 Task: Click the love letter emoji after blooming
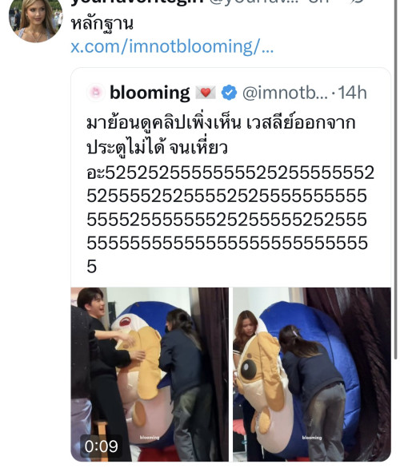tap(206, 93)
